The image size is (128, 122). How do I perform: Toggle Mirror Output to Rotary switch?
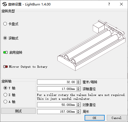(x=5, y=67)
